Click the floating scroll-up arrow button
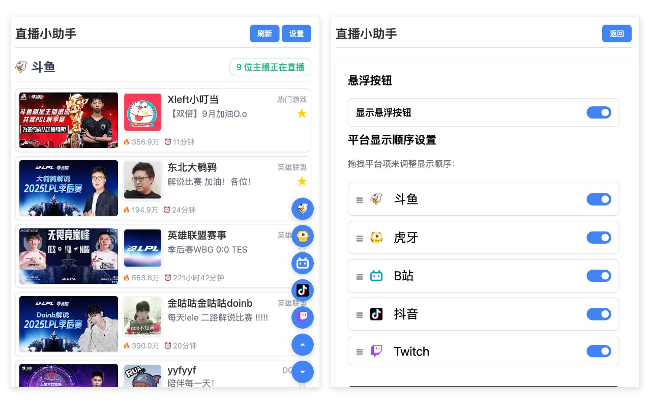 pyautogui.click(x=303, y=344)
